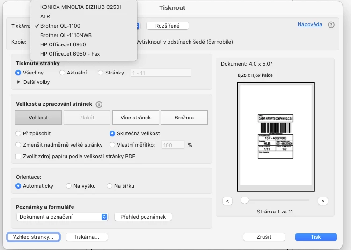Click the Dokument: 4,0 x 5,0" text
Viewport: 351px width, 250px height.
tap(247, 64)
